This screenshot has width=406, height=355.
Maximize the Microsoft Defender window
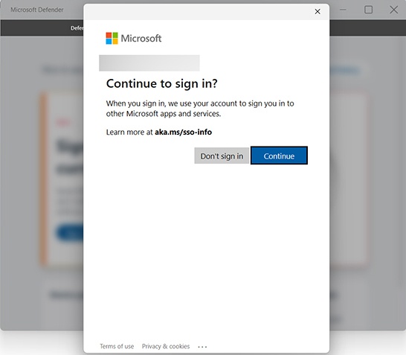point(369,10)
